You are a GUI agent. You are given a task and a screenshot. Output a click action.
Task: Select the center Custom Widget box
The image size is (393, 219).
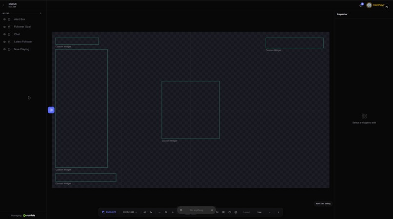(191, 110)
